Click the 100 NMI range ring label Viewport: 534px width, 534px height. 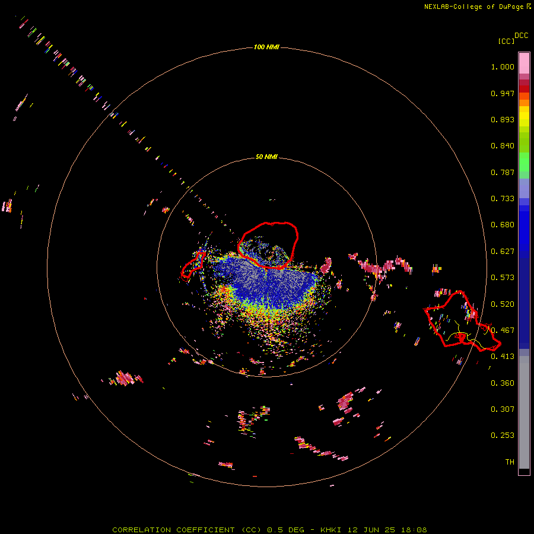pos(266,47)
